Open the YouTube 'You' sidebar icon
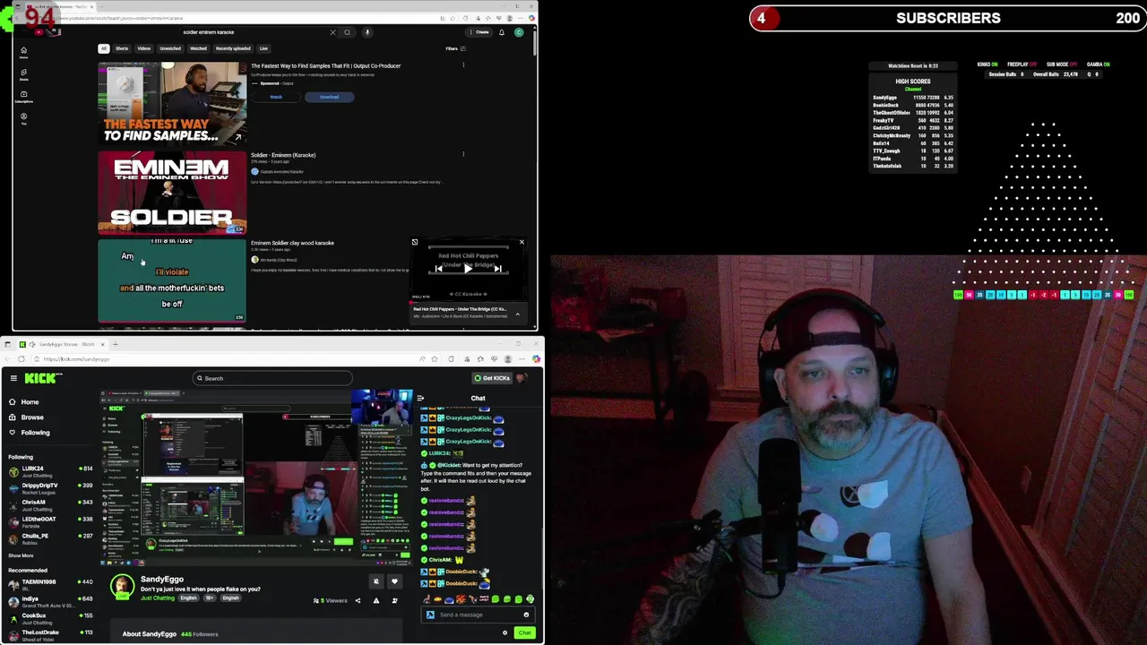 coord(24,117)
